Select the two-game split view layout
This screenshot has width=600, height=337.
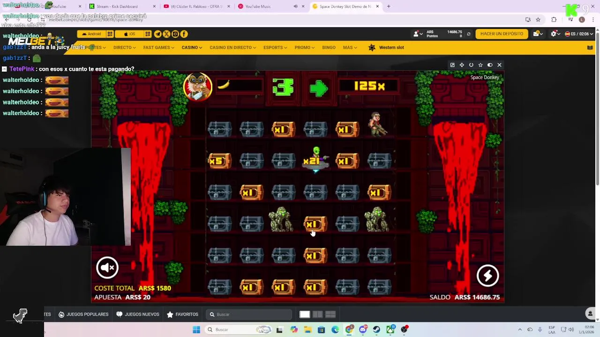317,315
